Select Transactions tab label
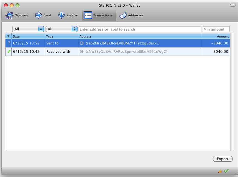The width and height of the screenshot is (238, 177). 103,15
